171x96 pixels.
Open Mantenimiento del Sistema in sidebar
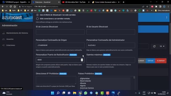(x=17, y=33)
